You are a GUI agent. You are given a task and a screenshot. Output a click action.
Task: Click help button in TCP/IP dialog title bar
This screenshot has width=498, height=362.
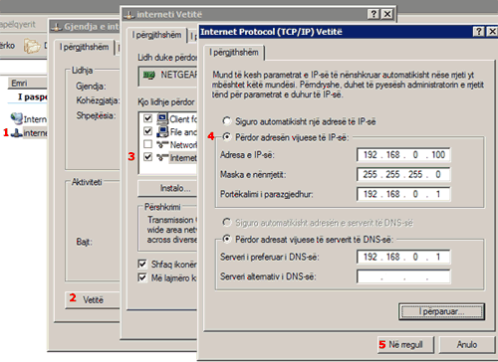478,32
